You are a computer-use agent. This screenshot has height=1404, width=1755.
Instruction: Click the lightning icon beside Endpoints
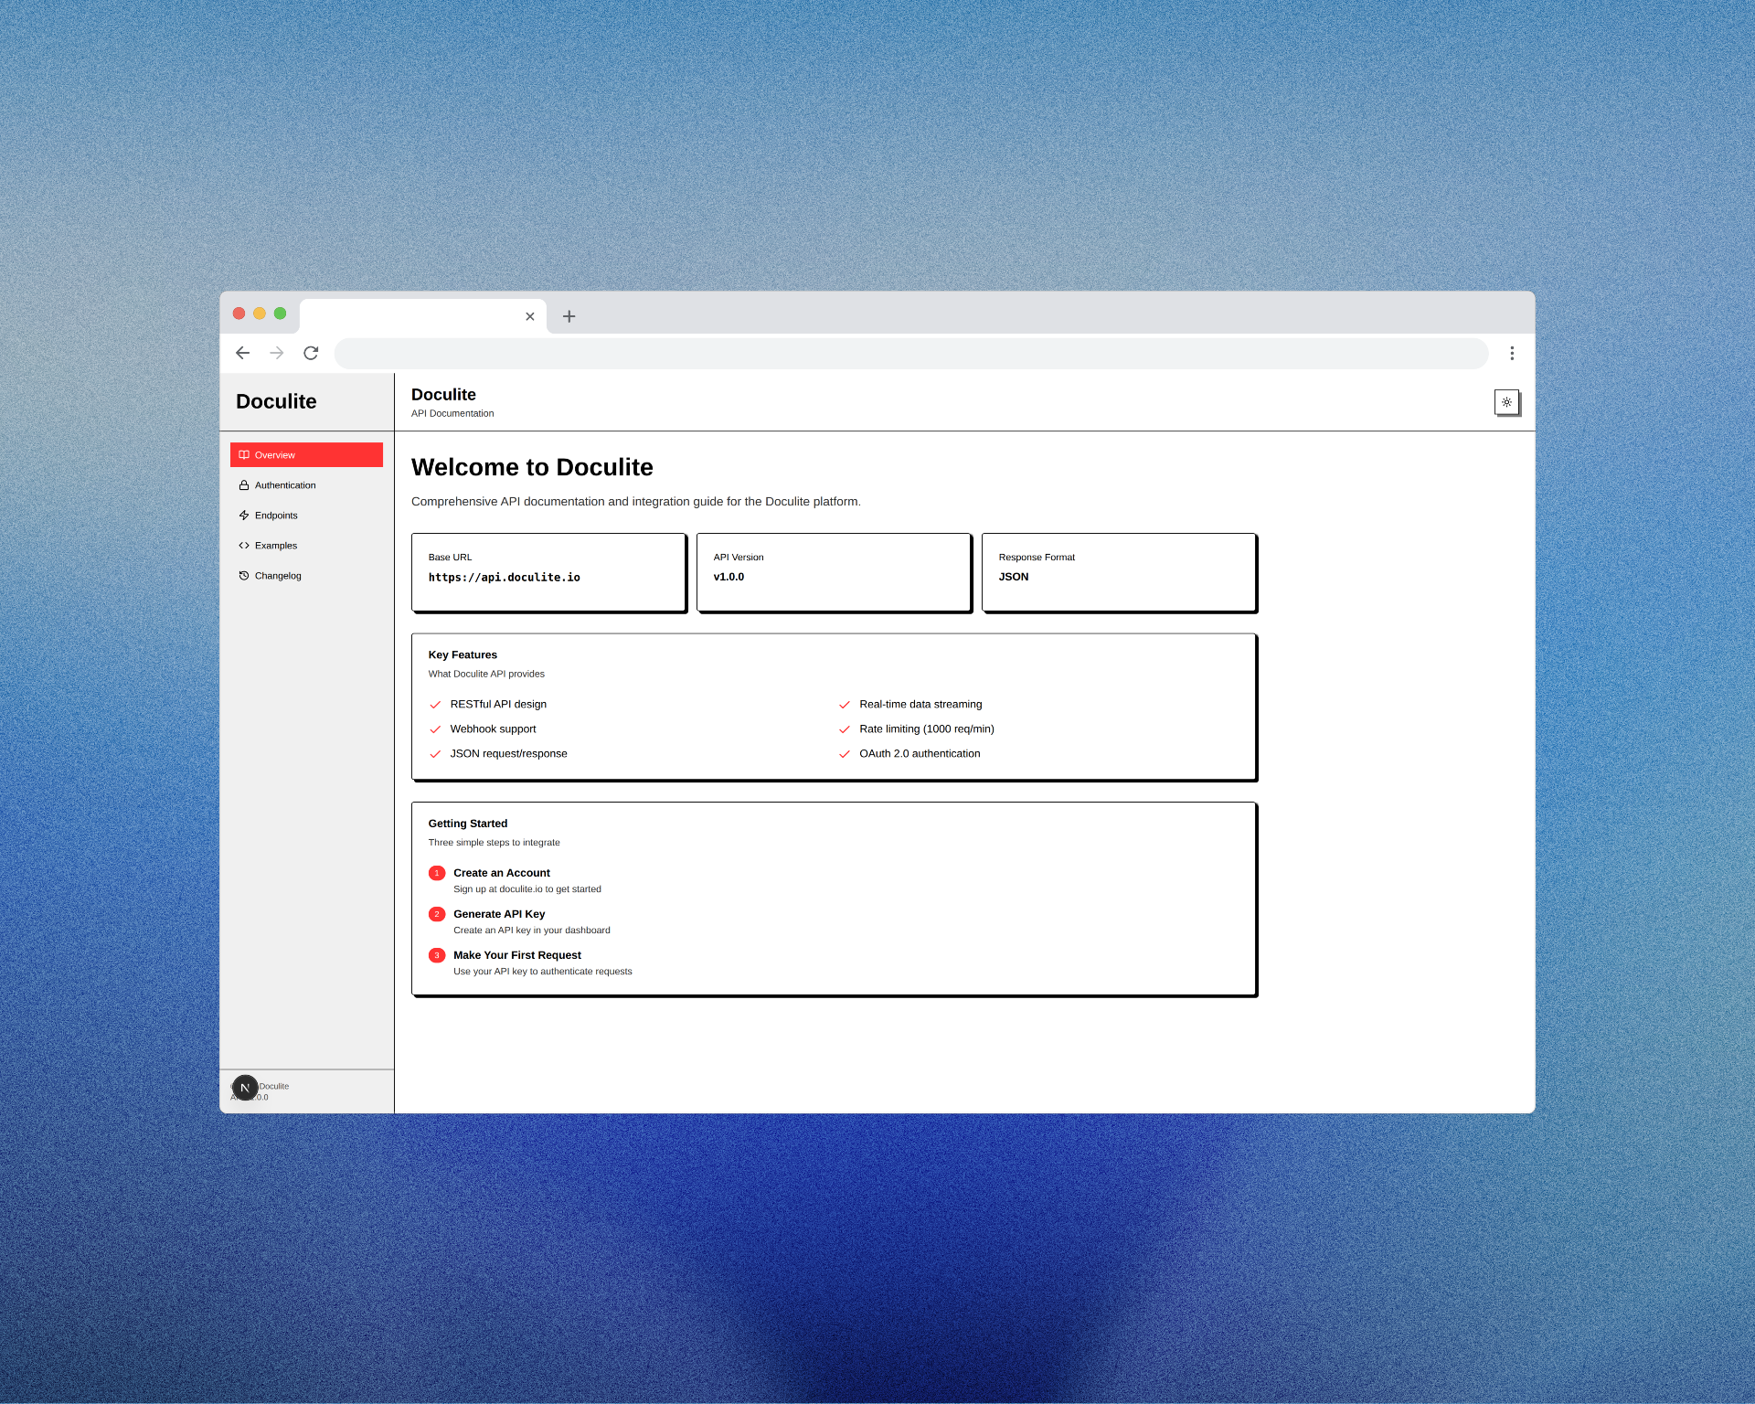click(x=243, y=515)
